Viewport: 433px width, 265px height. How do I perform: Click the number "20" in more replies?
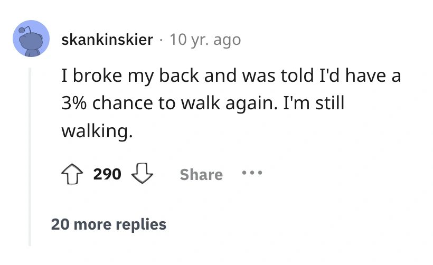60,224
